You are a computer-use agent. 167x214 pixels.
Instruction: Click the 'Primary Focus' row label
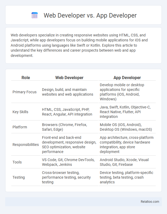click(x=25, y=92)
